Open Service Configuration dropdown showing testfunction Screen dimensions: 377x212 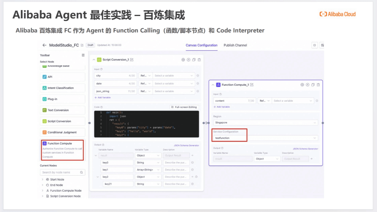pos(265,138)
